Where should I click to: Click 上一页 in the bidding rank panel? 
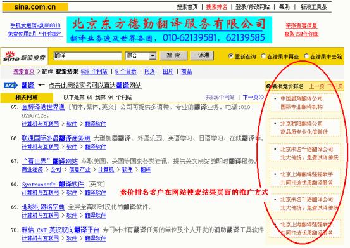point(316,86)
